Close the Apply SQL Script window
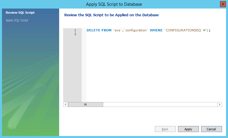228x138 pixels. click(223, 4)
